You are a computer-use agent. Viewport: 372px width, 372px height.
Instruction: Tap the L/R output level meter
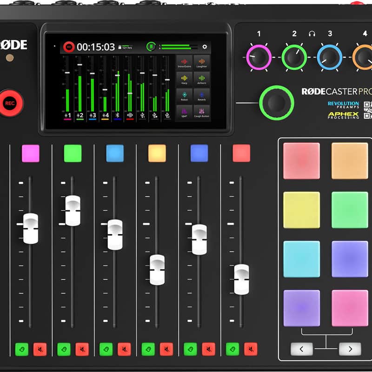coord(178,47)
